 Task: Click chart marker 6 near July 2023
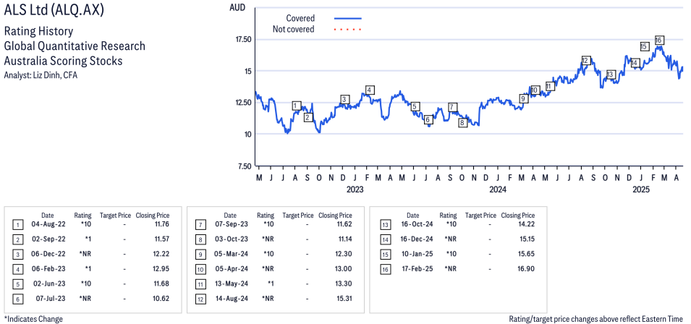[428, 120]
